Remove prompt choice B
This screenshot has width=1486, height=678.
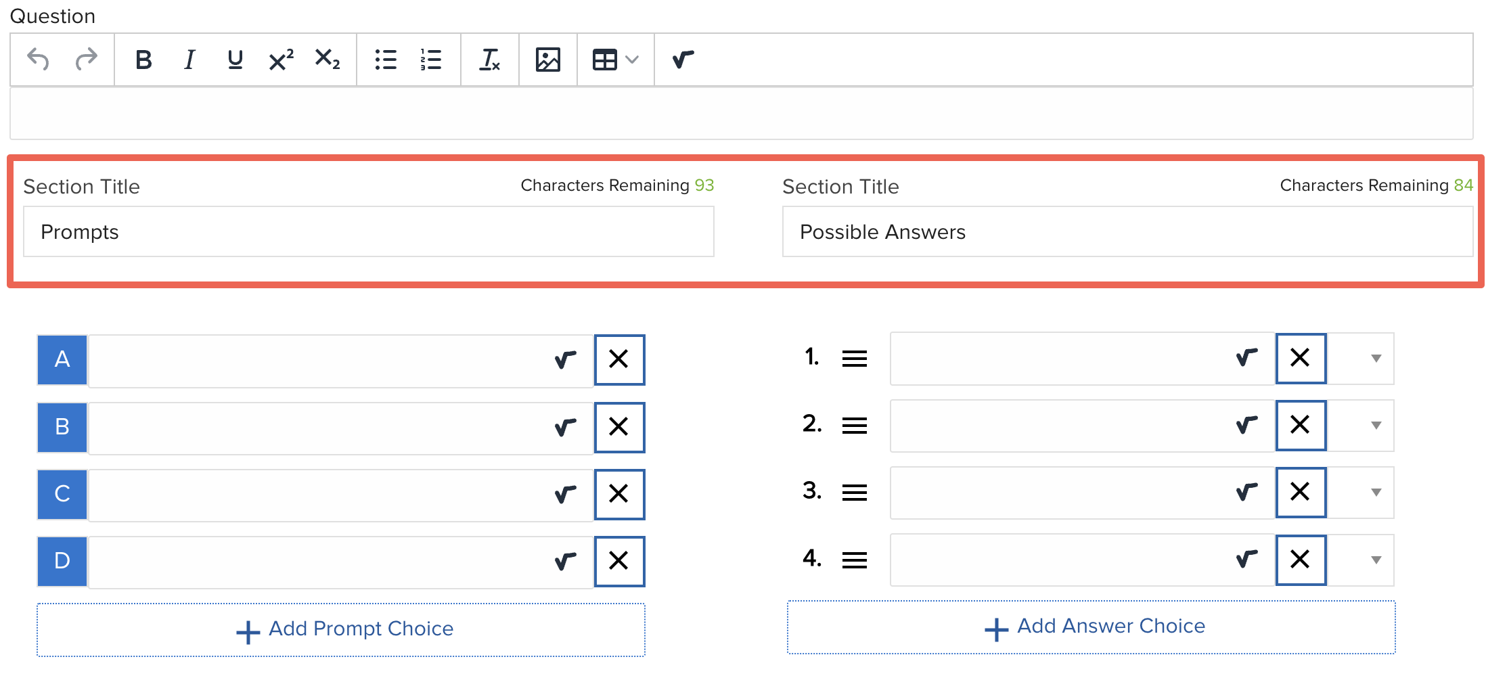[619, 427]
